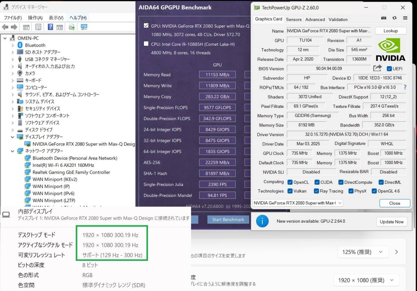Image resolution: width=417 pixels, height=291 pixels.
Task: Expand サウンド、ビデオ、およびゲーム コントローラー node
Action: click(13, 94)
